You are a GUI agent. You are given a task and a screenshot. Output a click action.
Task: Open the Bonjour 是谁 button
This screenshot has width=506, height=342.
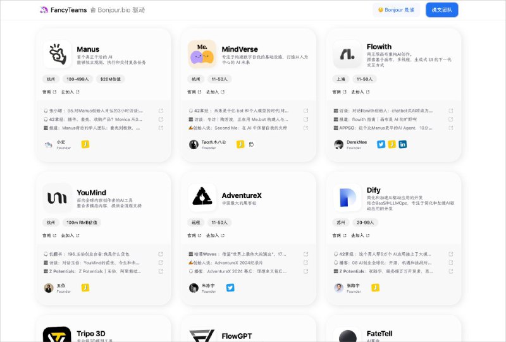[x=397, y=10]
